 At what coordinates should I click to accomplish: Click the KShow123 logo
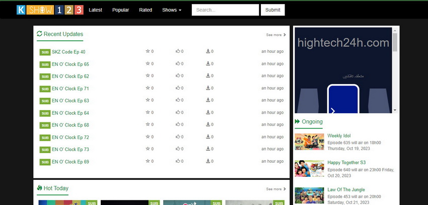49,10
